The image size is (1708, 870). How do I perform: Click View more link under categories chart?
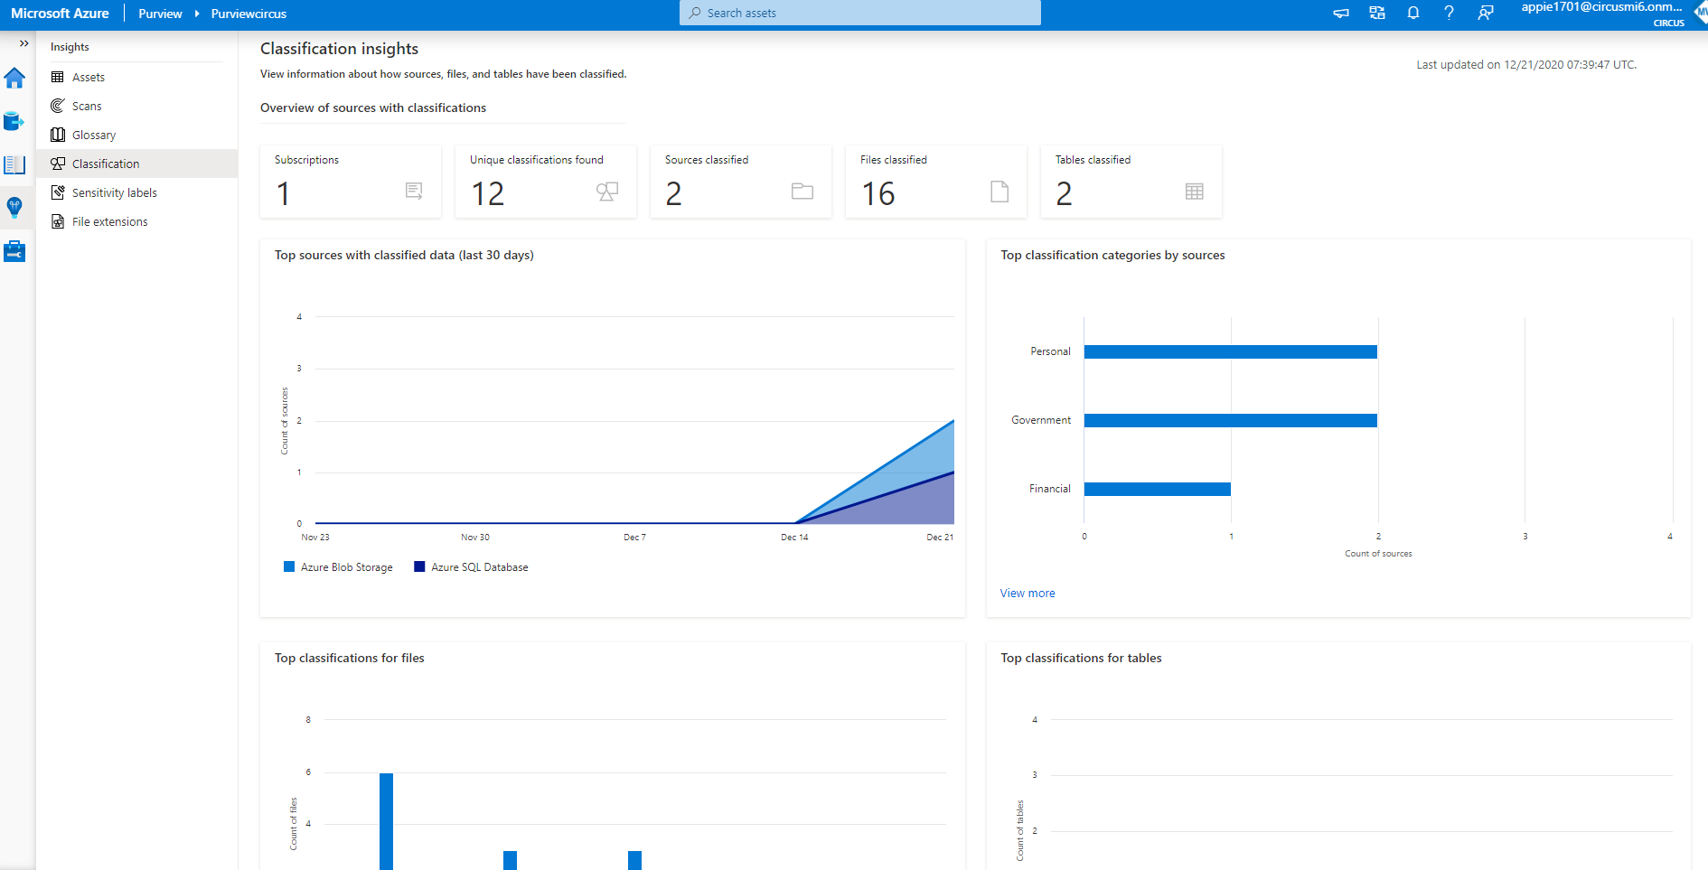(1027, 594)
